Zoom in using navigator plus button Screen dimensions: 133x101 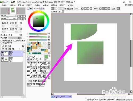(22, 16)
